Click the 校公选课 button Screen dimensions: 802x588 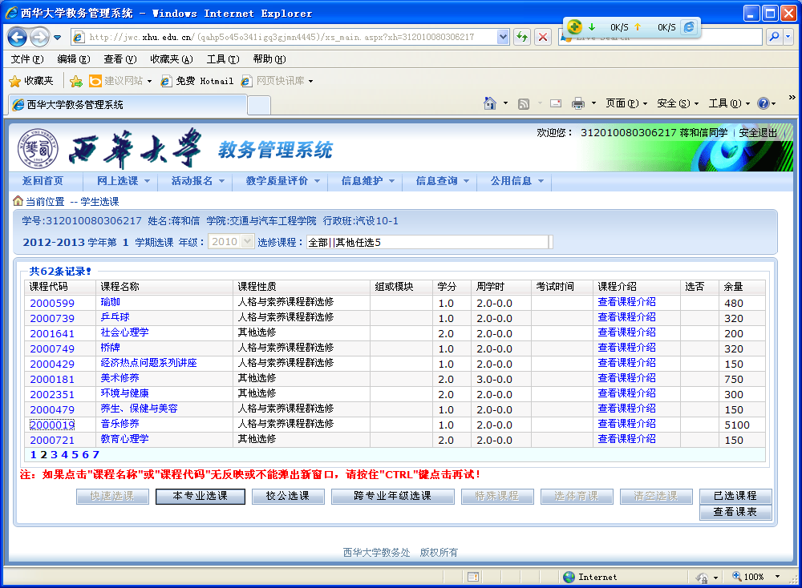pyautogui.click(x=287, y=496)
